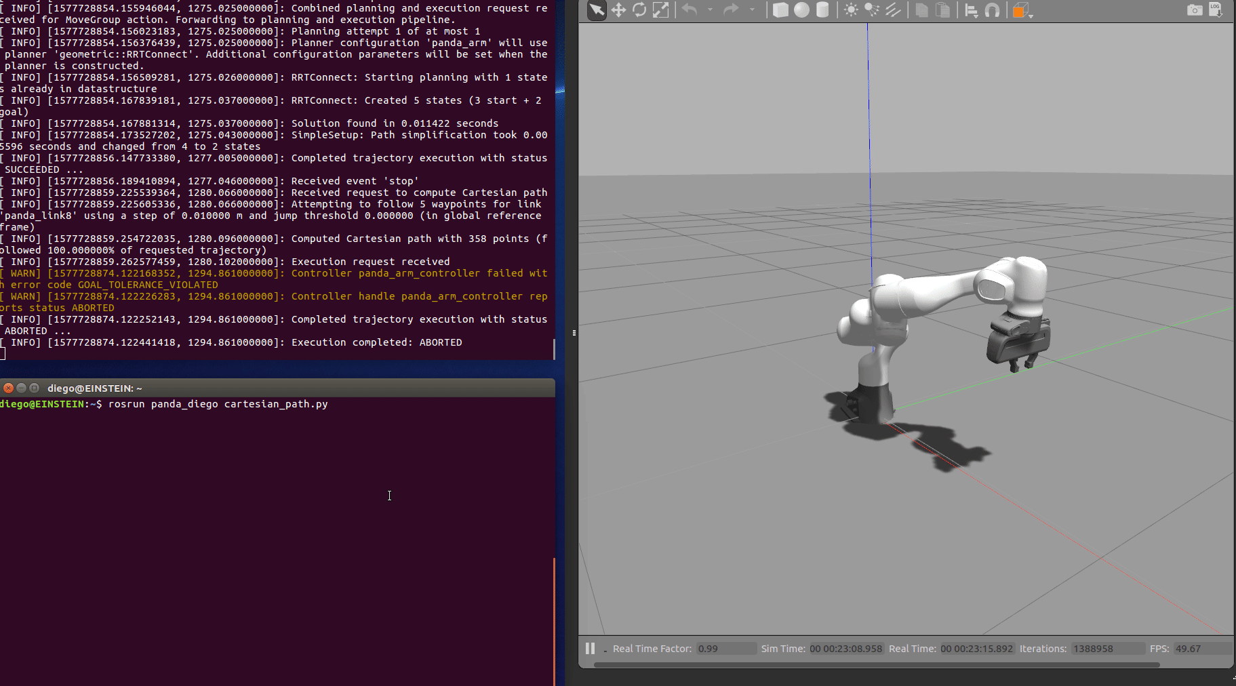
Task: Add a point light to the world
Action: (x=851, y=10)
